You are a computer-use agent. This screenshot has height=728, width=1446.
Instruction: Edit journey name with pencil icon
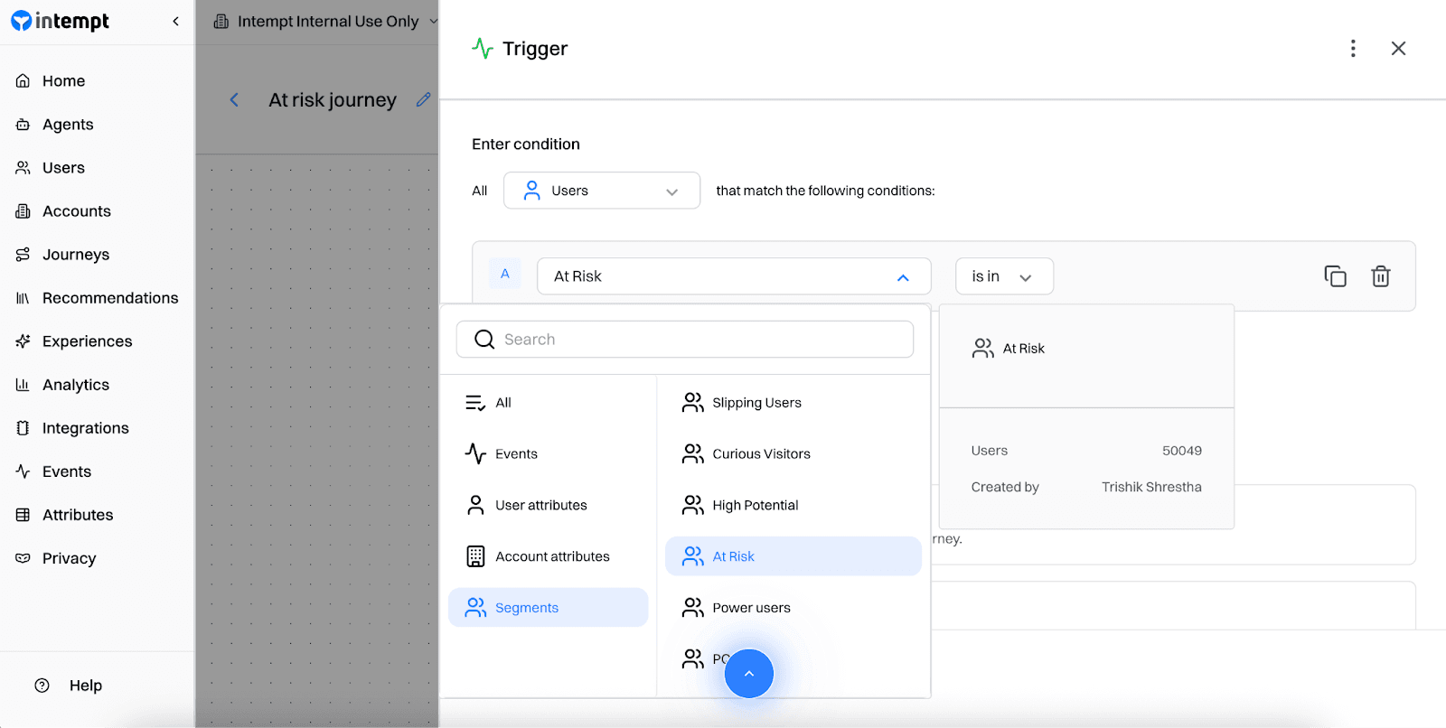(x=423, y=100)
